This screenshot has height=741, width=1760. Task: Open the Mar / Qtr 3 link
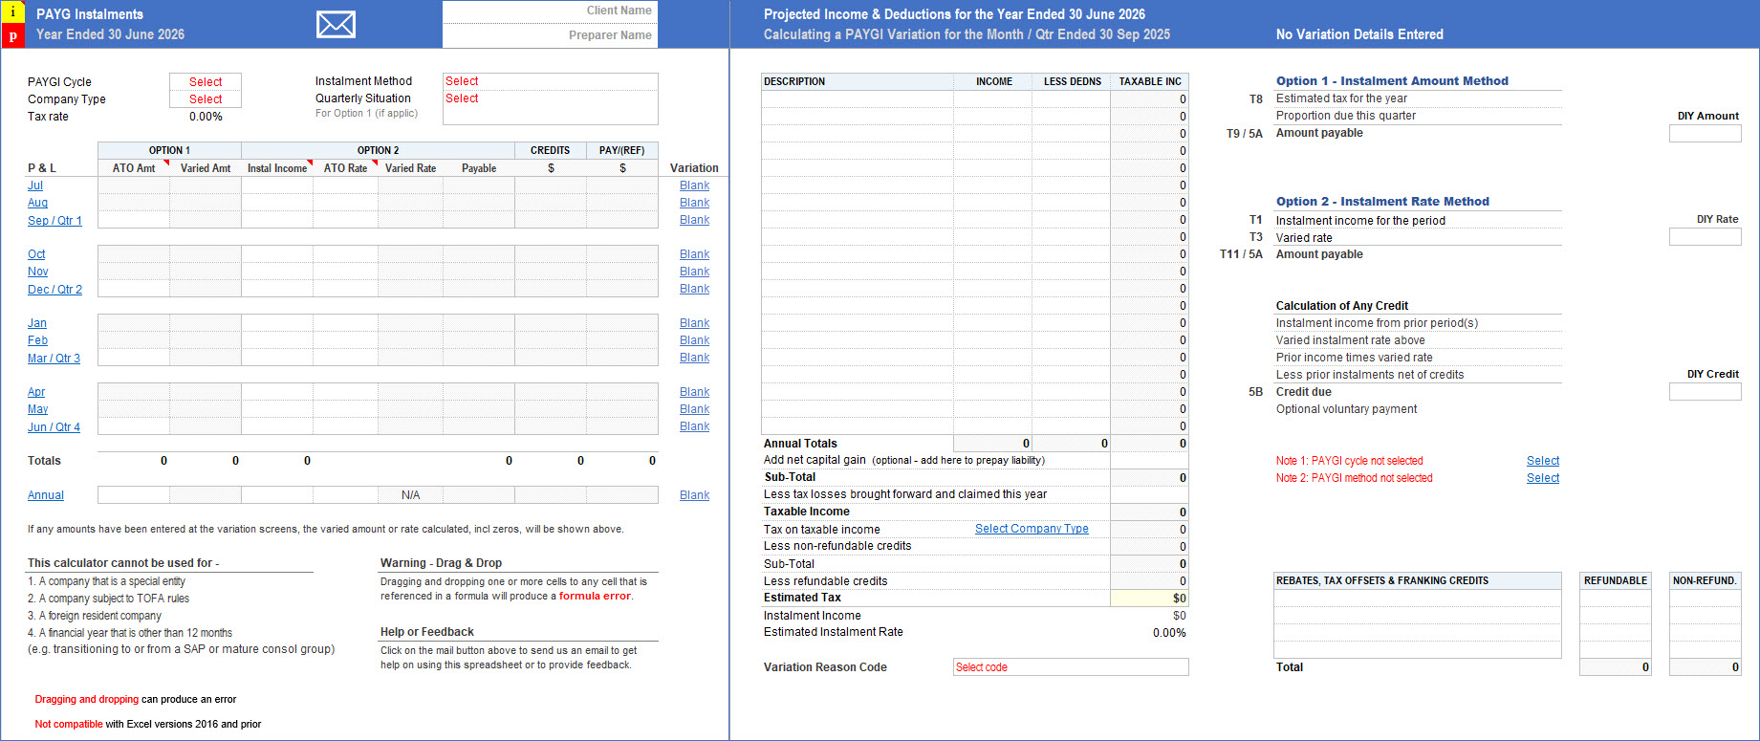[54, 359]
